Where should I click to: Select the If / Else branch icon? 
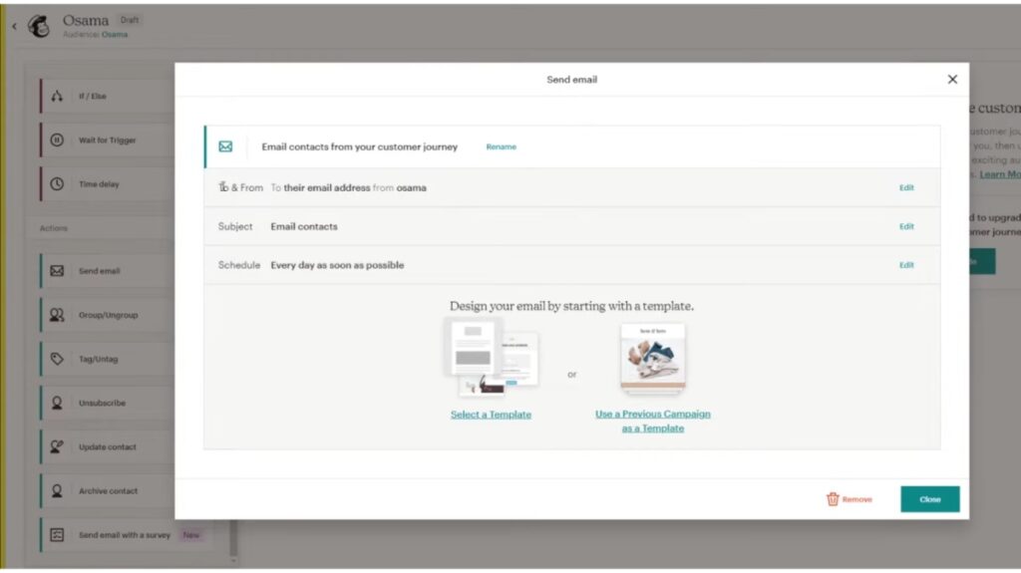[x=57, y=97]
